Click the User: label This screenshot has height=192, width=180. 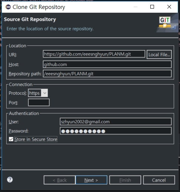pos(14,122)
